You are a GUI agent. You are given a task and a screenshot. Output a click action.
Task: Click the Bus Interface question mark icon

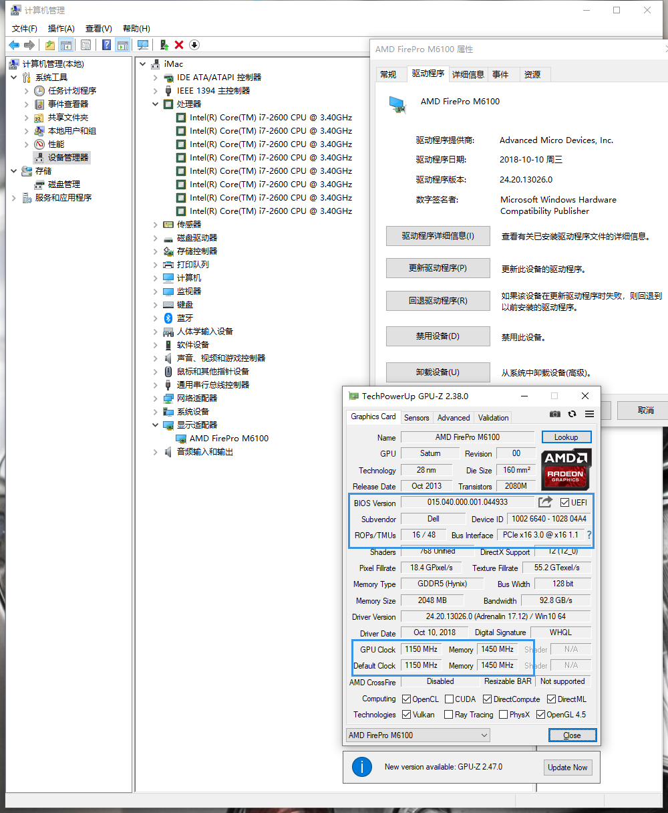pyautogui.click(x=589, y=535)
